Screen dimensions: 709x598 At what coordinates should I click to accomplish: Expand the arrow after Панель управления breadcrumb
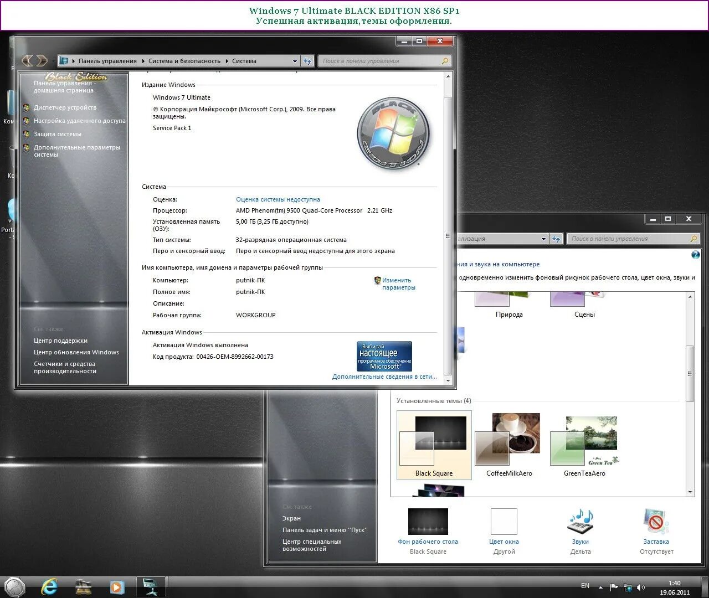coord(143,61)
